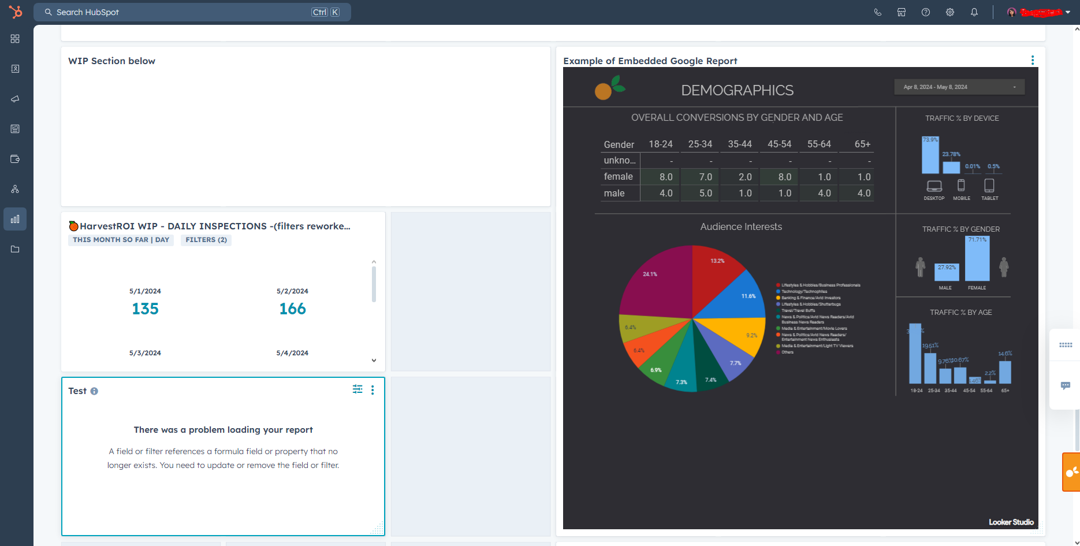Open the bookmarks grid sidebar icon
1080x546 pixels.
point(15,39)
